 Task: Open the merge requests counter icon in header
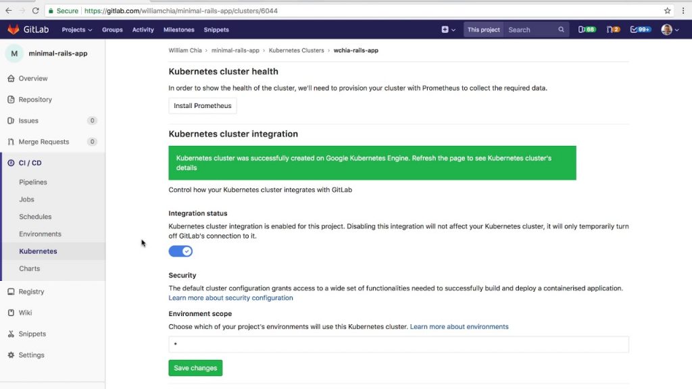[x=613, y=30]
